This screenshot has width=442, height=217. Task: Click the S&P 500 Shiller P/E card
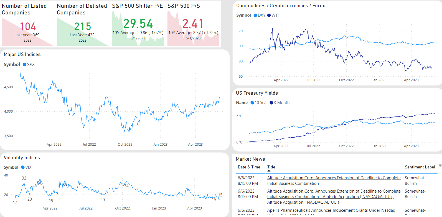click(138, 24)
